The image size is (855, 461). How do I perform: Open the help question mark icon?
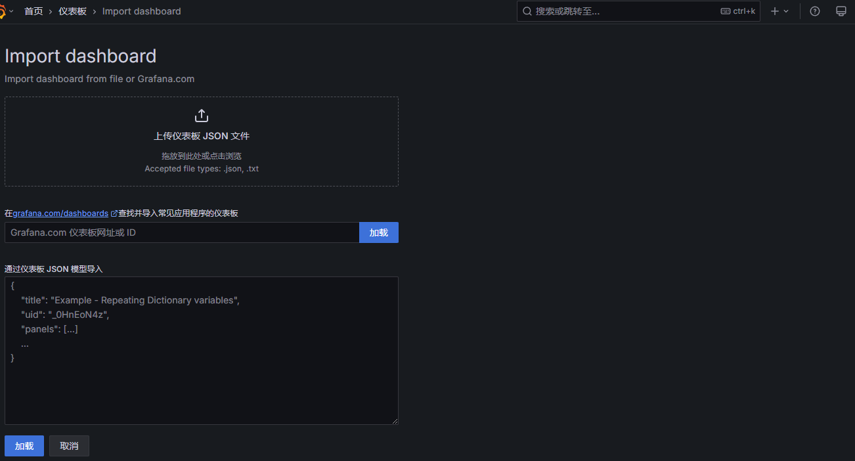815,11
